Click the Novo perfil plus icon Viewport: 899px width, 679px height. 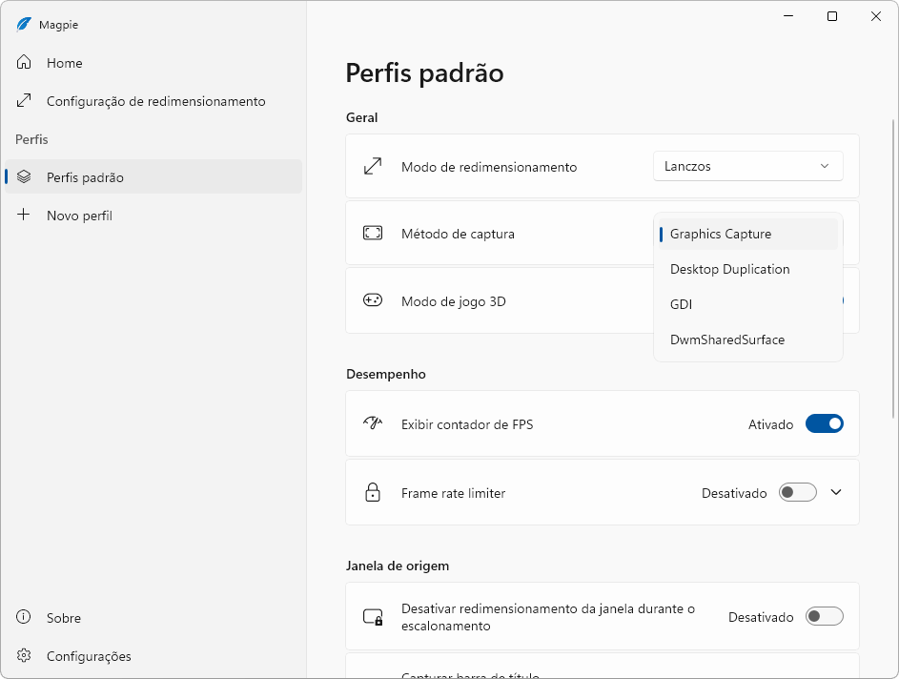[x=24, y=216]
